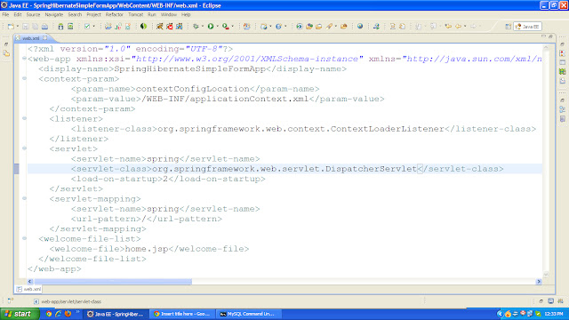Maximize the editor area view
The image size is (569, 320).
(x=550, y=36)
